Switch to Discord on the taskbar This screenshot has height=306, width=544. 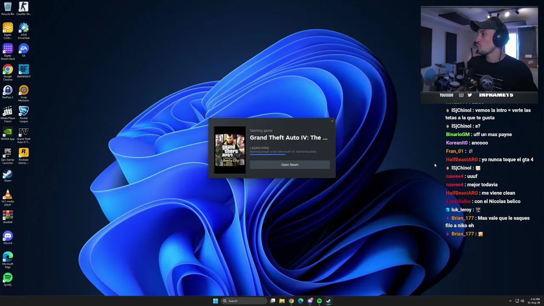[310, 301]
